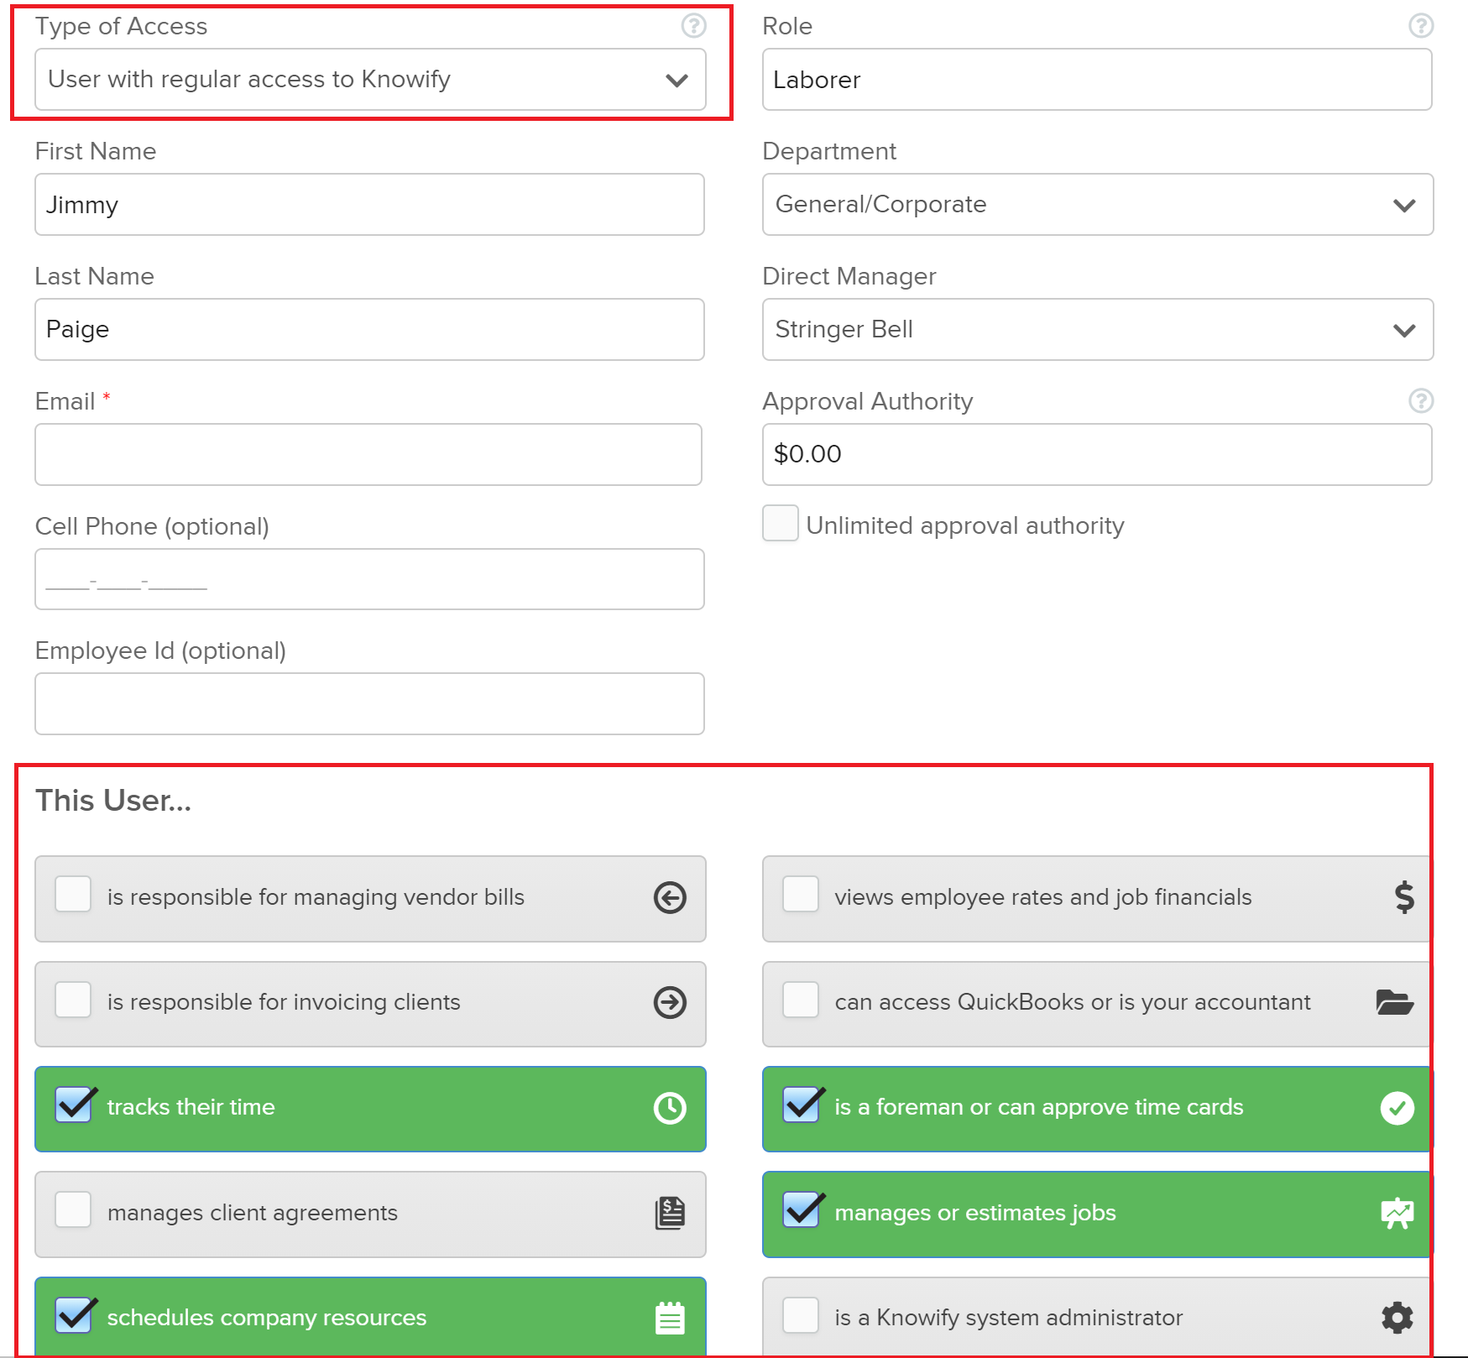Click the calendar icon on schedules company resources
This screenshot has height=1358, width=1468.
(670, 1318)
